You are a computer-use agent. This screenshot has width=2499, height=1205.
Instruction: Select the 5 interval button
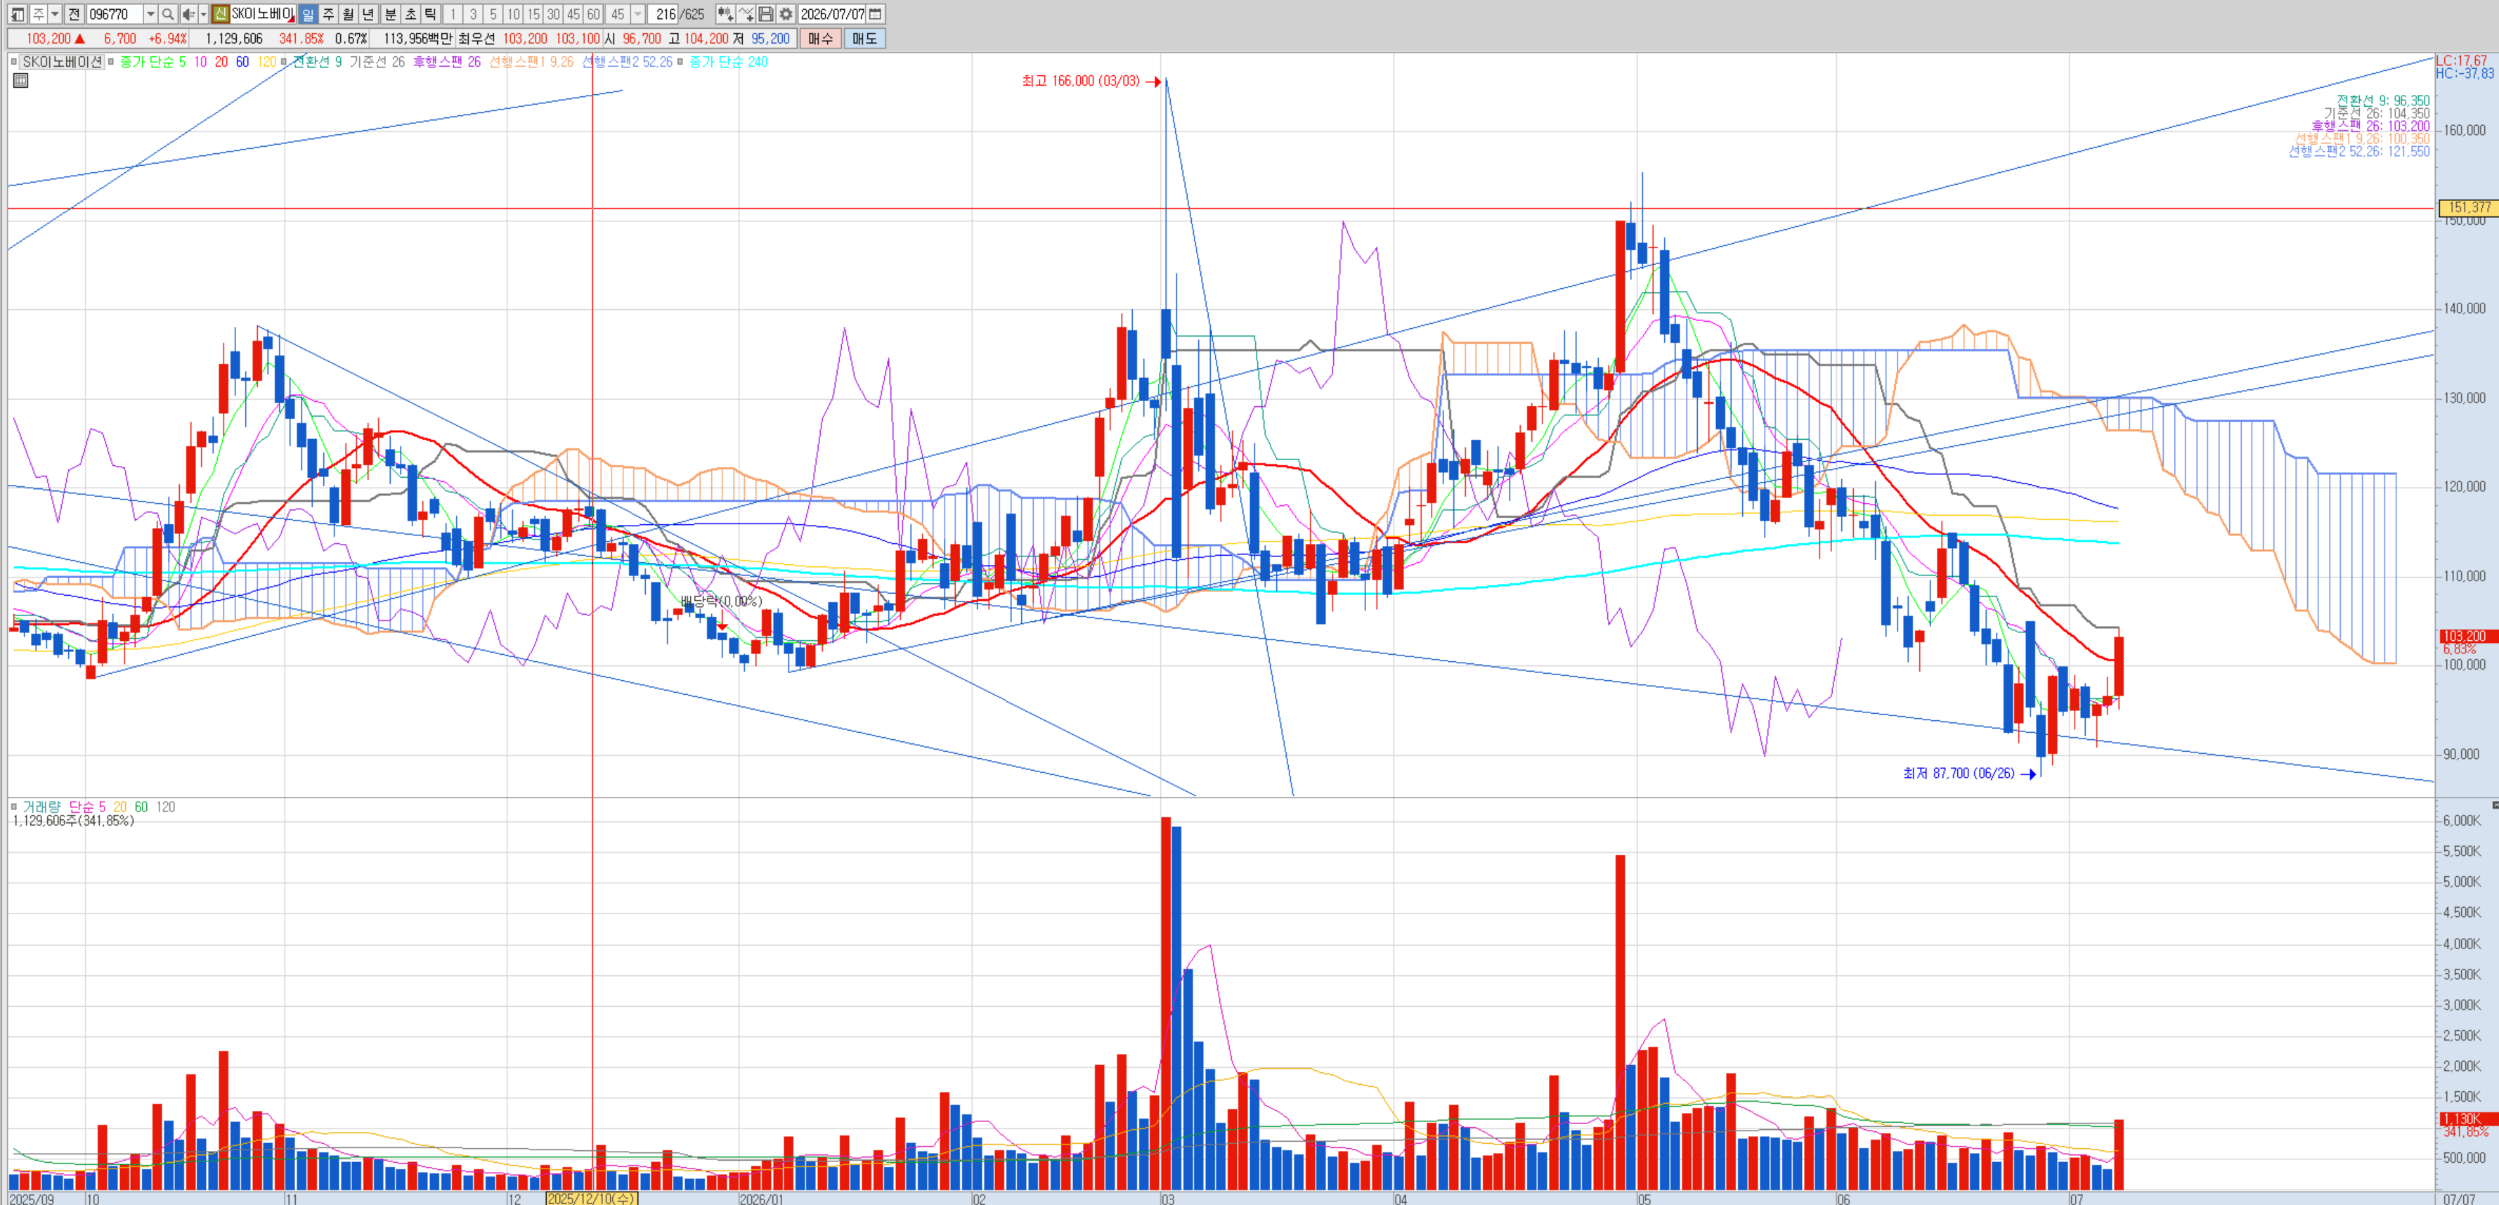point(493,13)
